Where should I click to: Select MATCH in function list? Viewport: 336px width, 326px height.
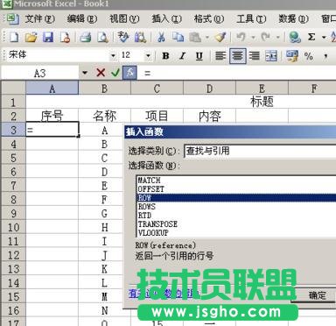coord(236,181)
